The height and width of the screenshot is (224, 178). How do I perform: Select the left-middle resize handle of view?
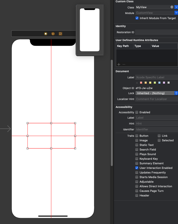click(x=28, y=136)
